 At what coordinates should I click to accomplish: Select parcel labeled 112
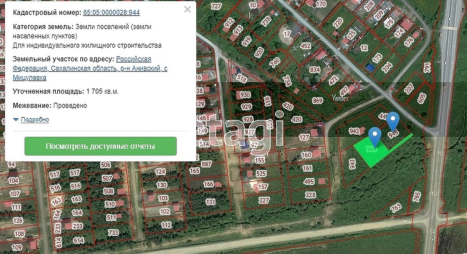point(166,225)
